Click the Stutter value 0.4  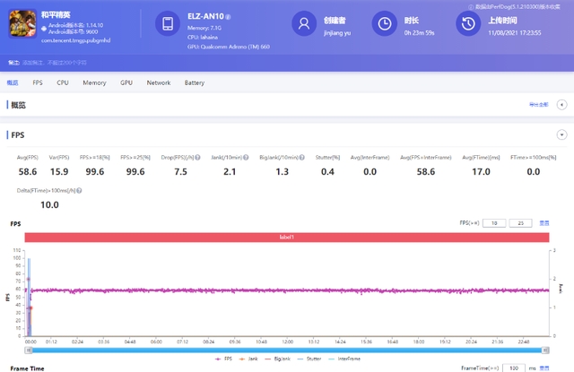327,172
